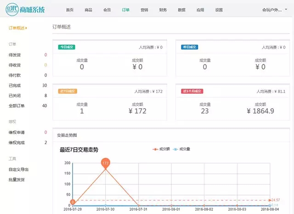Go to the 财务 navigation tab
The width and height of the screenshot is (294, 214).
point(163,10)
